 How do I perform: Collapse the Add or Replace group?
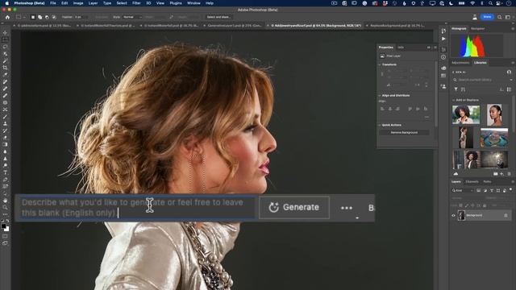pyautogui.click(x=454, y=100)
